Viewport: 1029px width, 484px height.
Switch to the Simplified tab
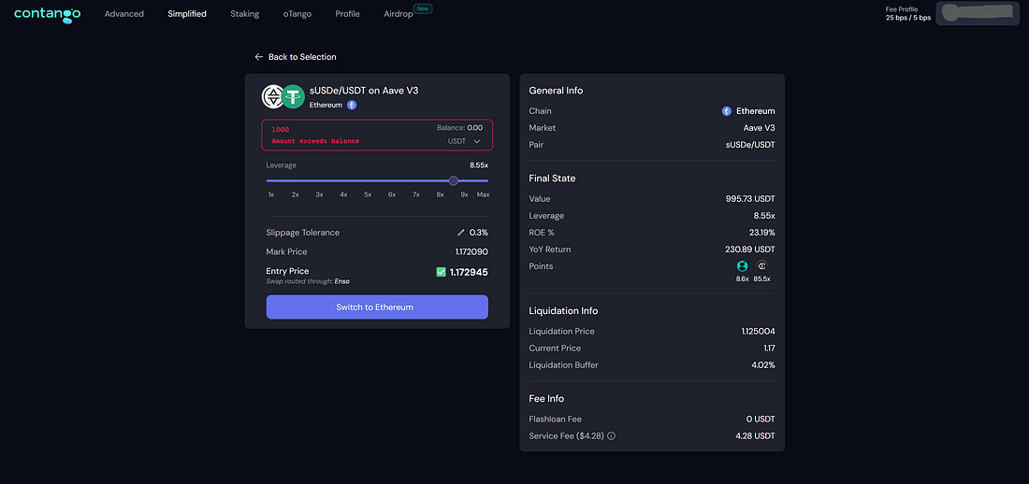click(187, 14)
